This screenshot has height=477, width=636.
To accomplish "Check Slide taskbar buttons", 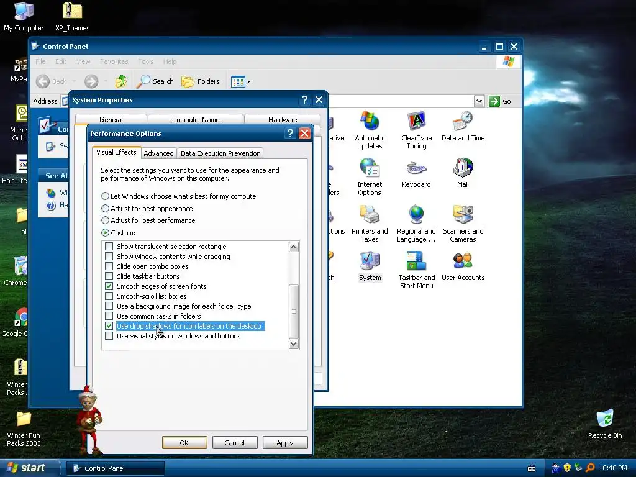I will click(109, 276).
